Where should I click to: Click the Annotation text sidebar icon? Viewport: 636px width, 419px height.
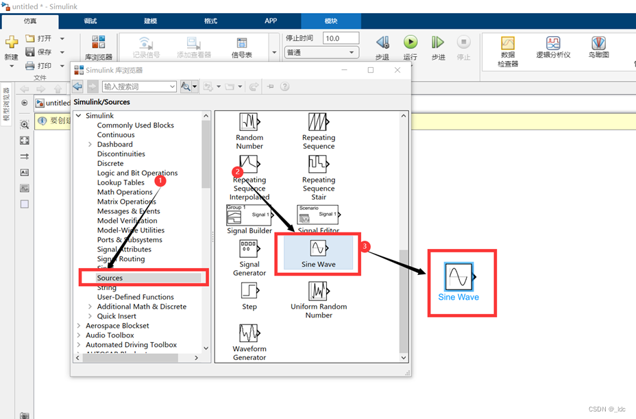25,173
